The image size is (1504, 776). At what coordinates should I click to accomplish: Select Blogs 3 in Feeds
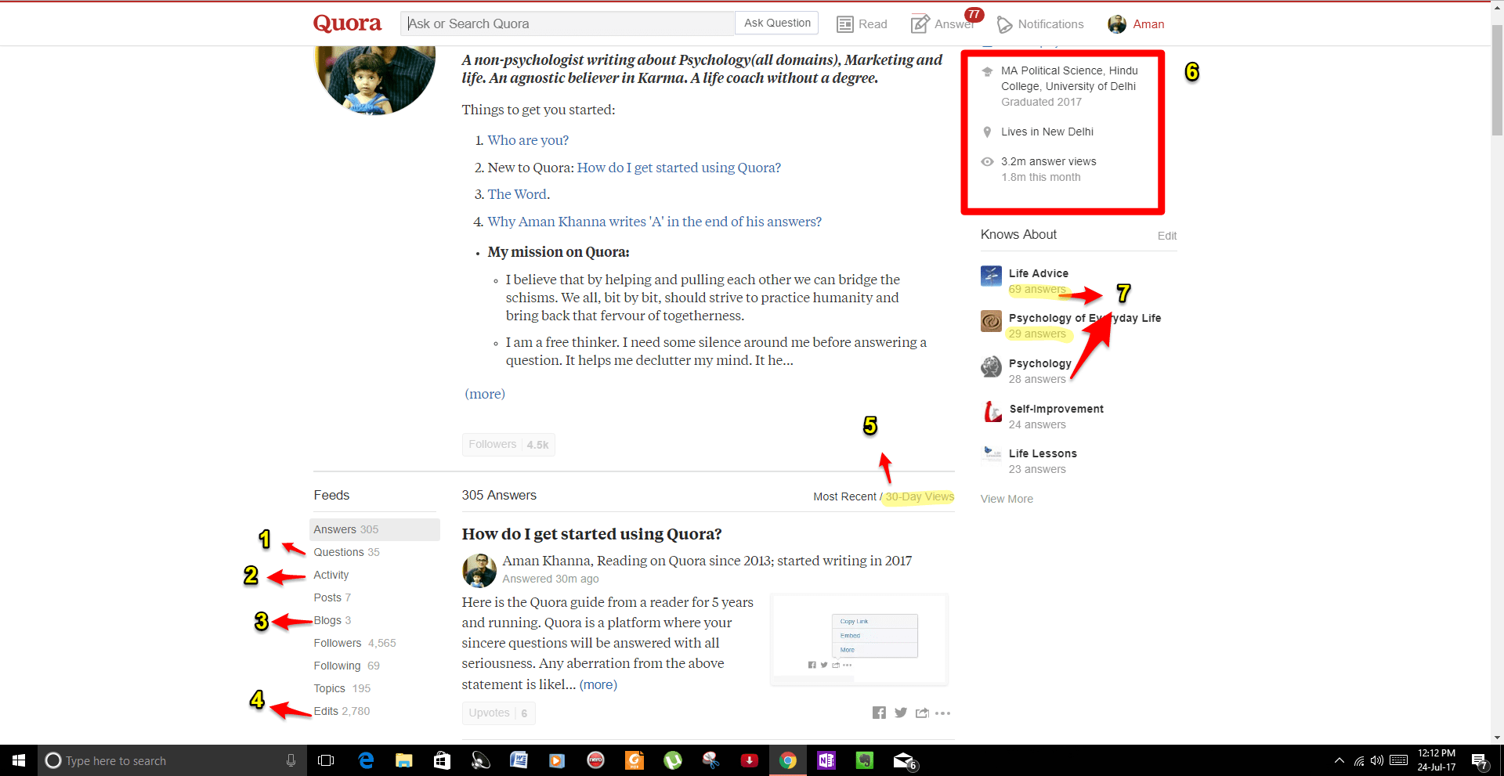(x=332, y=620)
